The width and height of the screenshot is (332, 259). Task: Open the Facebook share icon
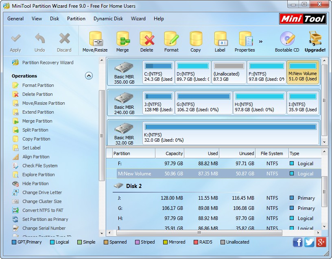tap(297, 242)
